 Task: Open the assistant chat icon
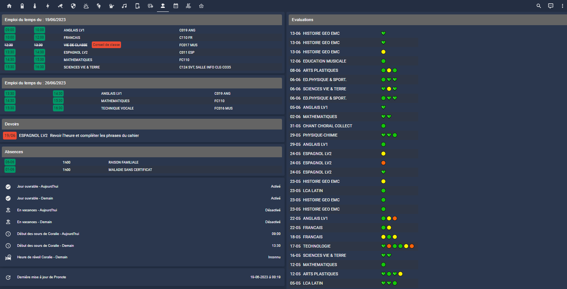tap(551, 6)
